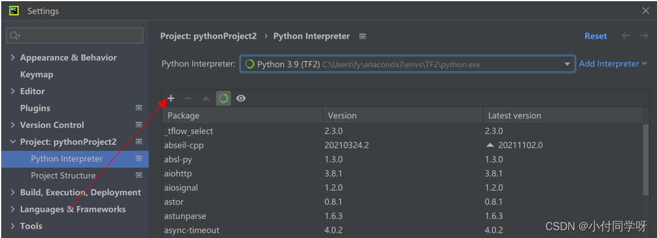This screenshot has width=657, height=238.
Task: Sort by the Version column header
Action: [x=403, y=115]
